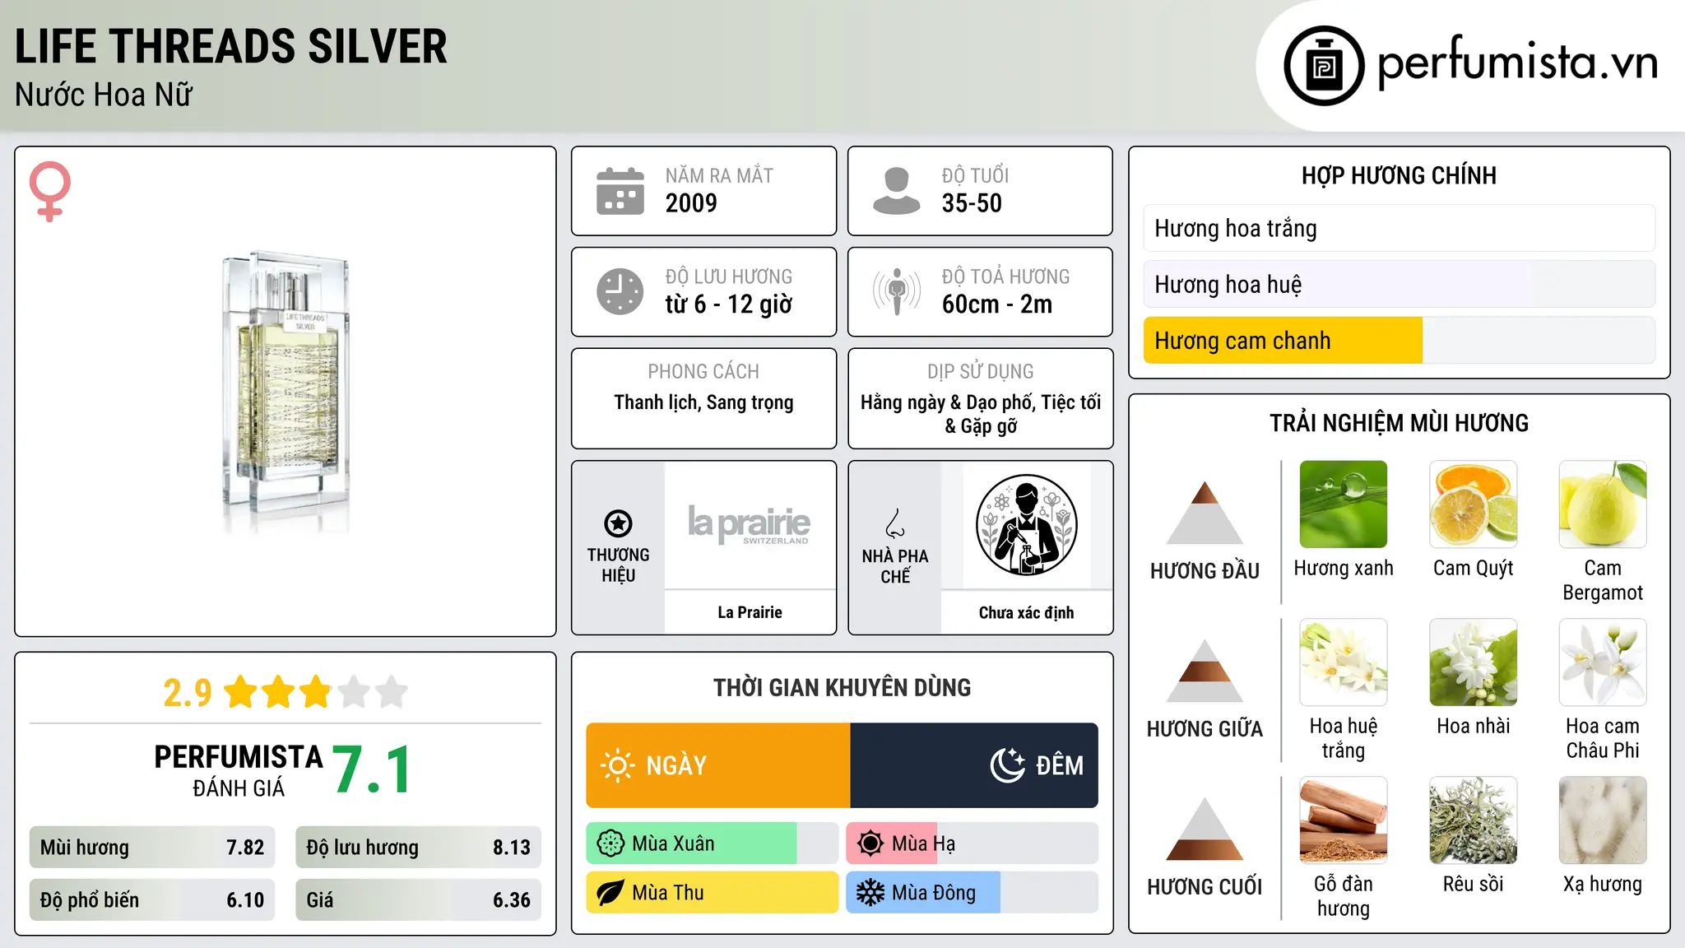Click the top note pyramid icon Hương đầu
Screen dimensions: 1685x948
(1205, 513)
